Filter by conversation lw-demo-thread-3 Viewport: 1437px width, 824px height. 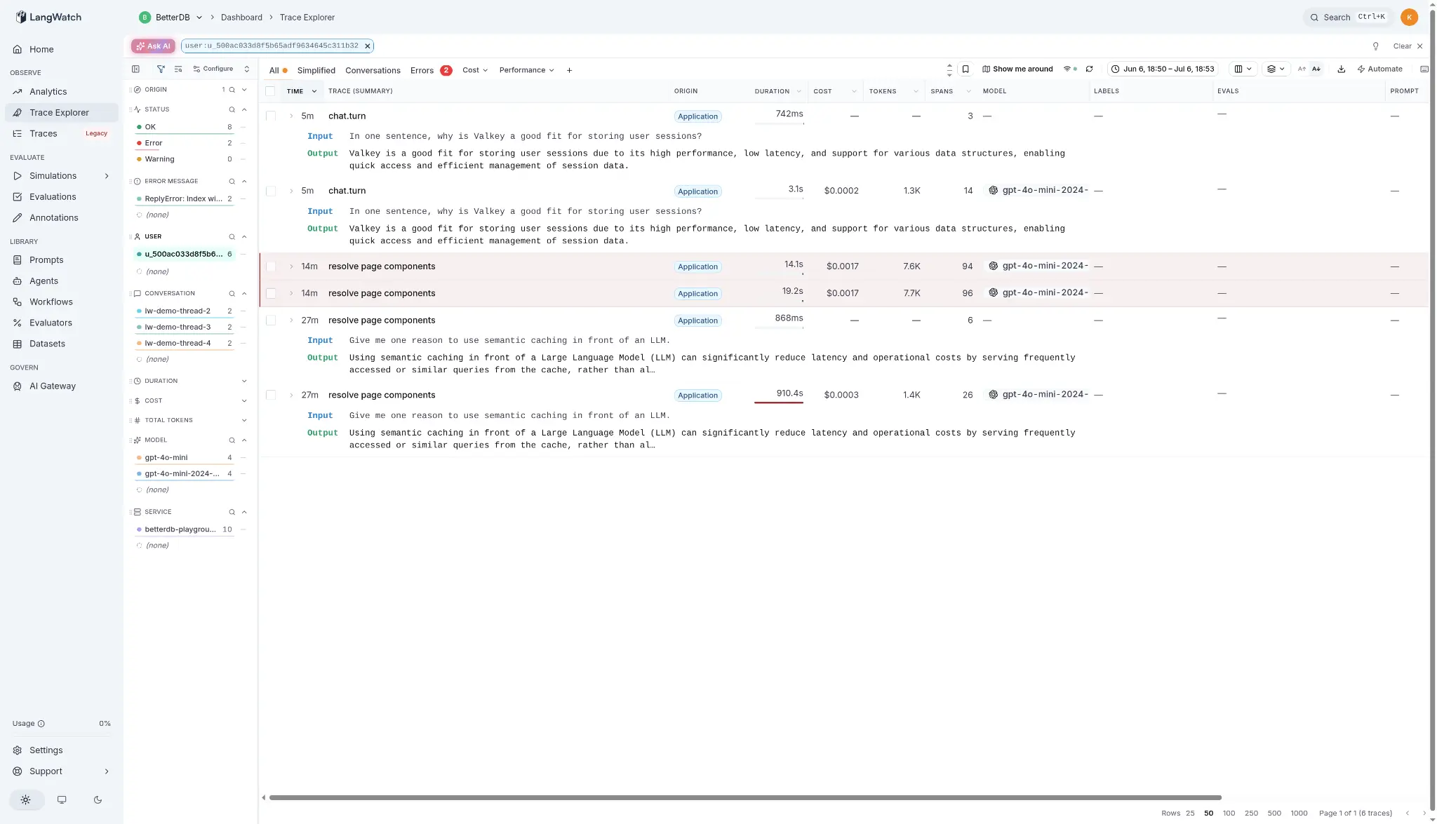185,327
